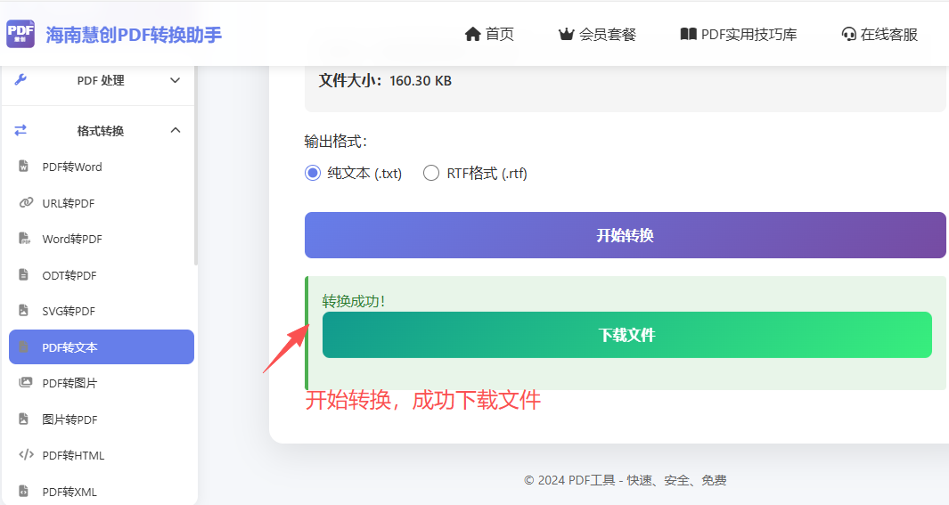
Task: Open the 首页 navigation item
Action: [489, 35]
